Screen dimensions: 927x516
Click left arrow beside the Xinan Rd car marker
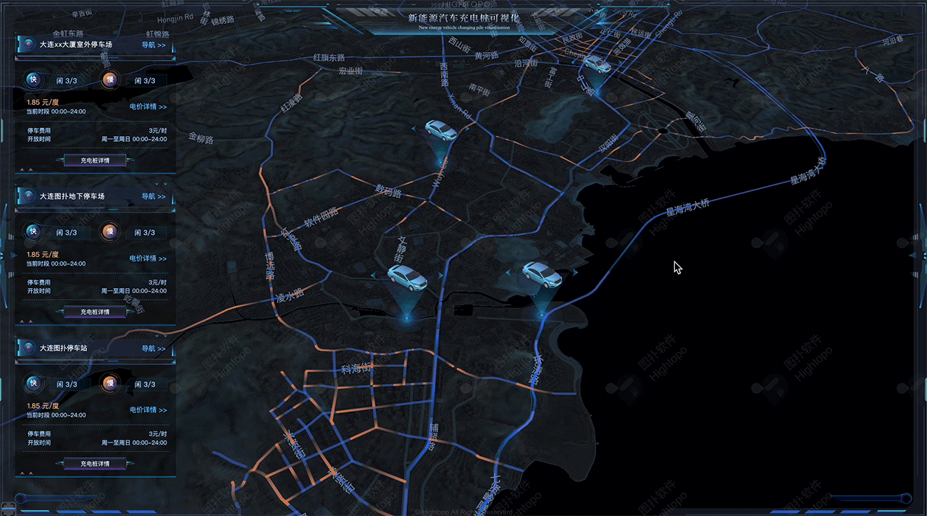coord(413,129)
